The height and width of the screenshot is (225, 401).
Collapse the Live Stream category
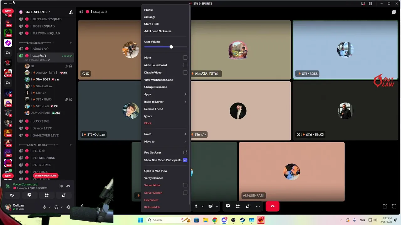(36, 42)
